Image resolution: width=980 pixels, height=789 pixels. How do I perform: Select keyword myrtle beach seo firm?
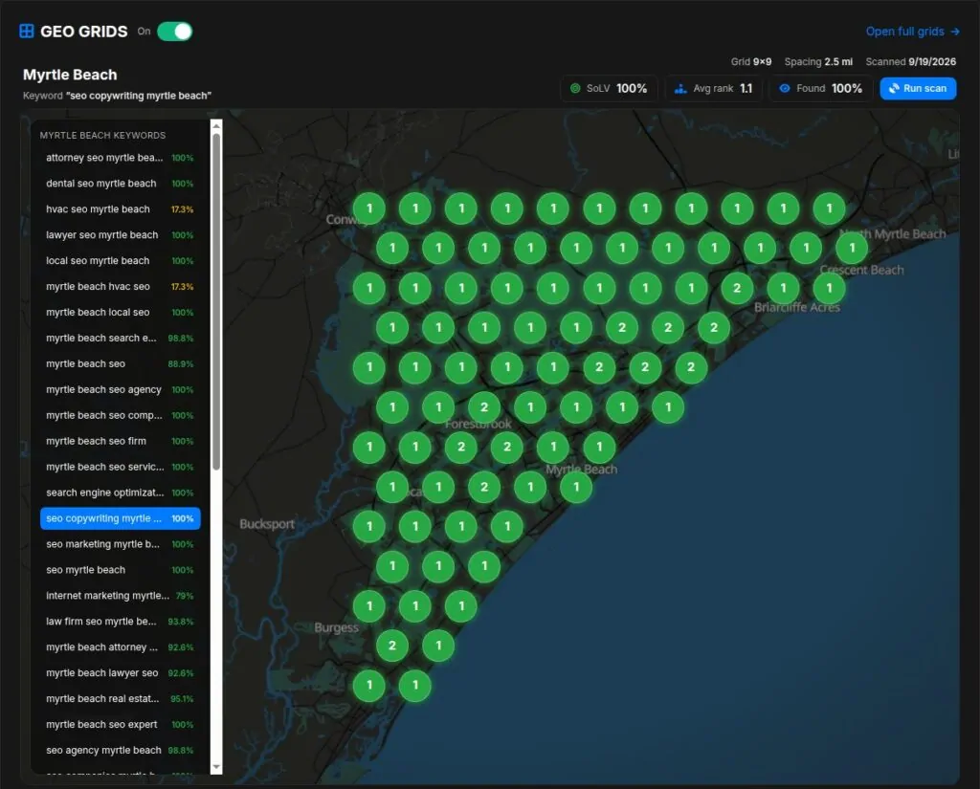tap(120, 441)
